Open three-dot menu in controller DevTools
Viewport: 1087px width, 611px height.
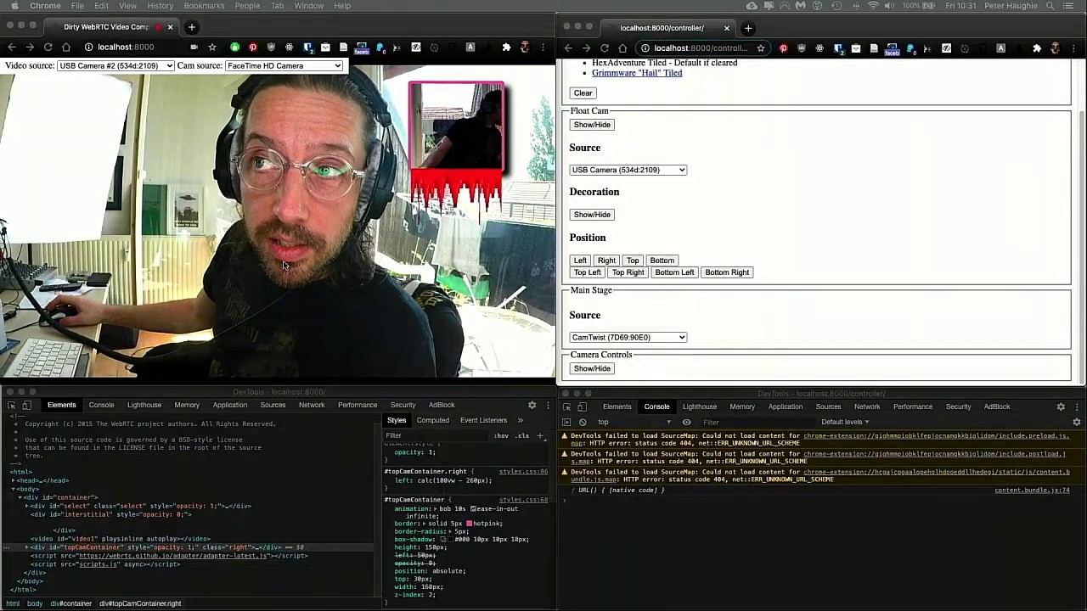tap(1077, 406)
